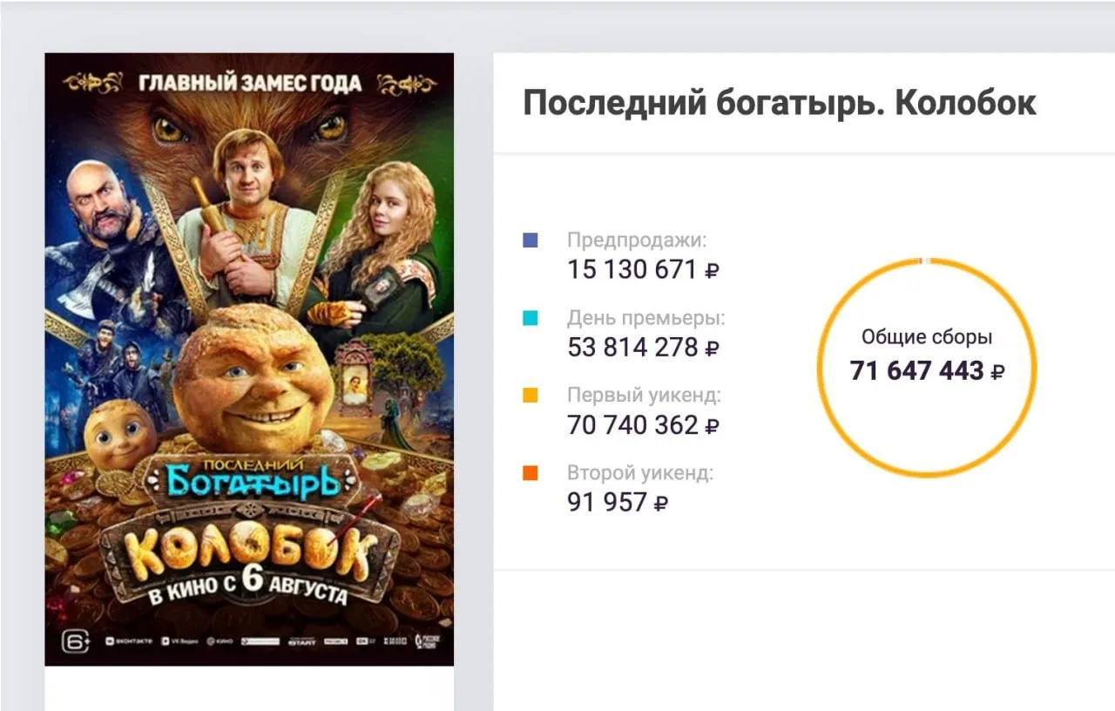This screenshot has height=711, width=1115.
Task: Click the ruble sign after 91 957
Action: tap(661, 503)
